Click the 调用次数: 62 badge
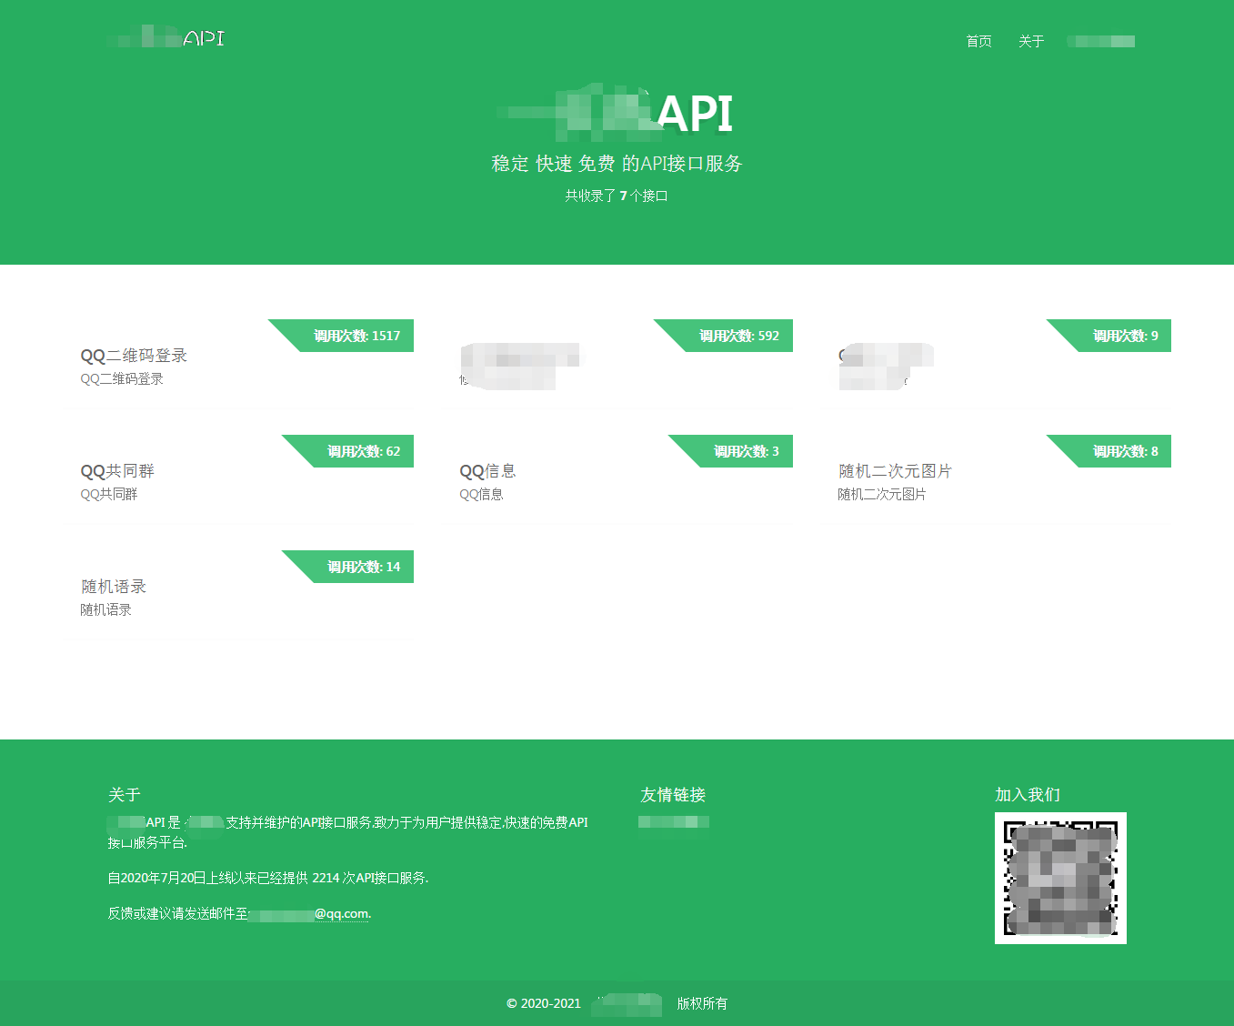 coord(365,451)
